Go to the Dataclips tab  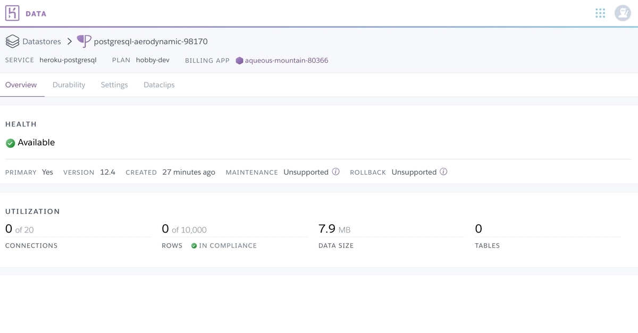(x=159, y=85)
